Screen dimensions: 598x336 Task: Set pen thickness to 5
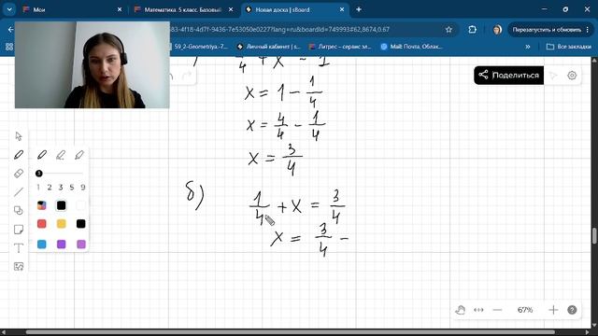(72, 187)
